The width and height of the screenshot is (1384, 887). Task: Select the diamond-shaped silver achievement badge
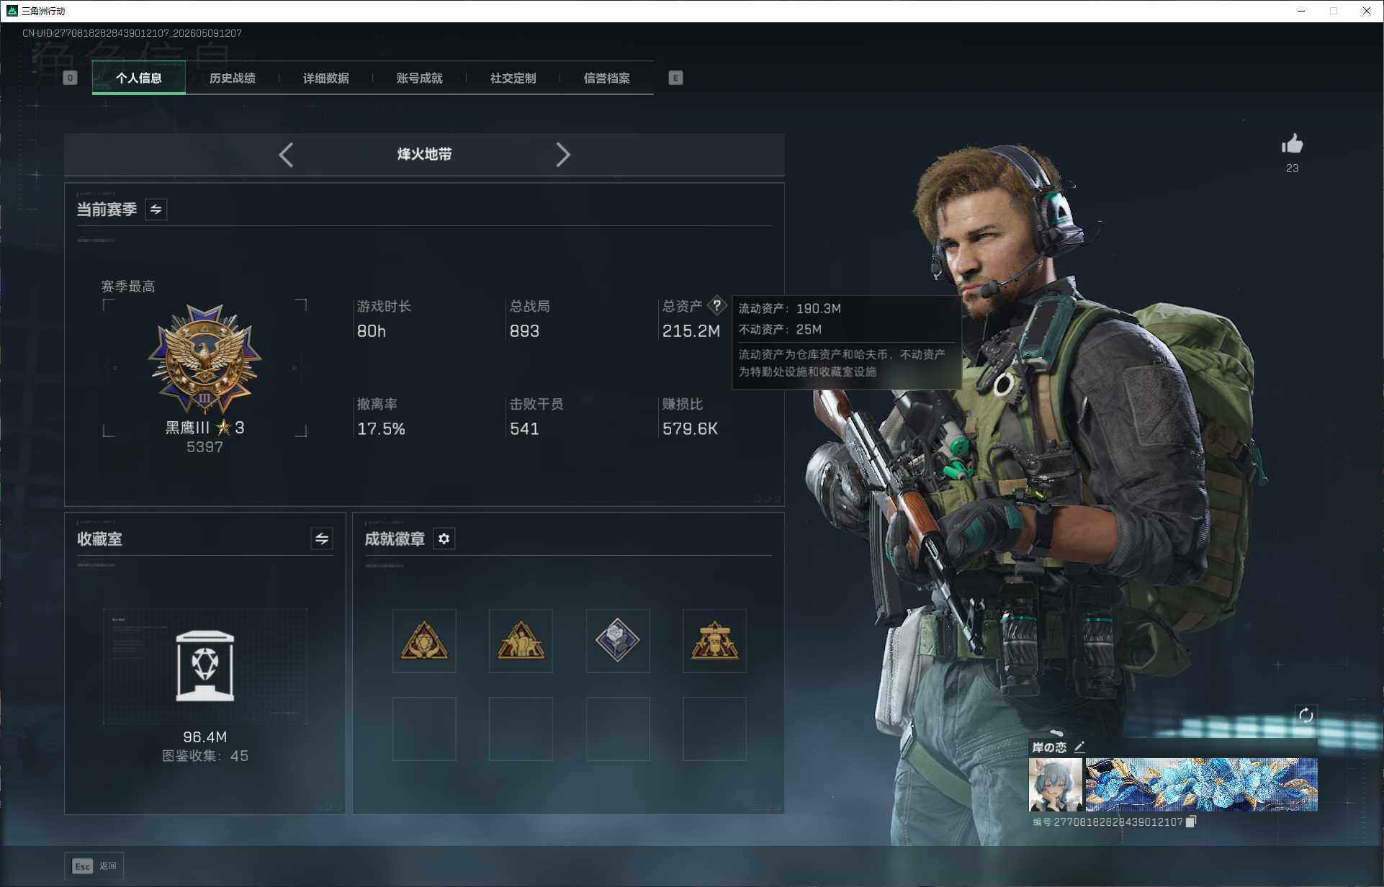point(618,641)
